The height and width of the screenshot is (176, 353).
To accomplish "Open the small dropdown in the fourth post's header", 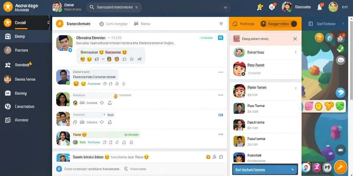I will tap(104, 115).
